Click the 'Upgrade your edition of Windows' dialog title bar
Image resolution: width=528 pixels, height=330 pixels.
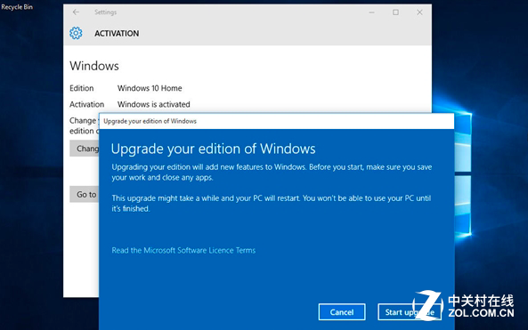[276, 121]
